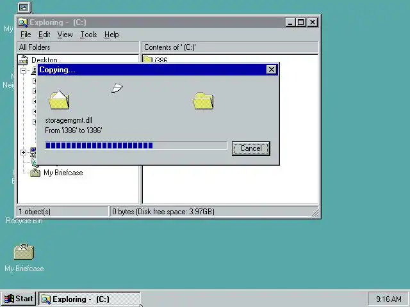Open the Help menu
The height and width of the screenshot is (307, 410).
[111, 35]
